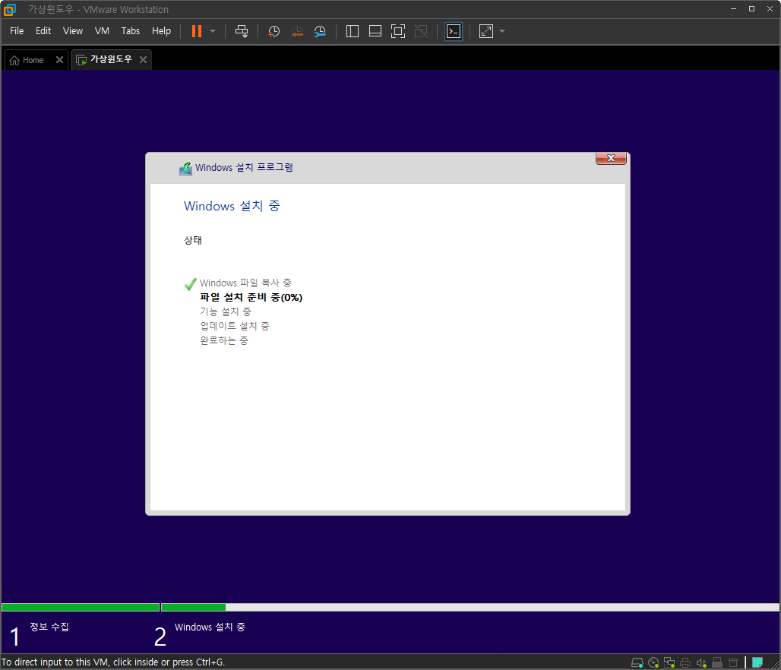Screen dimensions: 781x670
Task: Click the 'To direct input to this VM' message
Action: tap(113, 662)
